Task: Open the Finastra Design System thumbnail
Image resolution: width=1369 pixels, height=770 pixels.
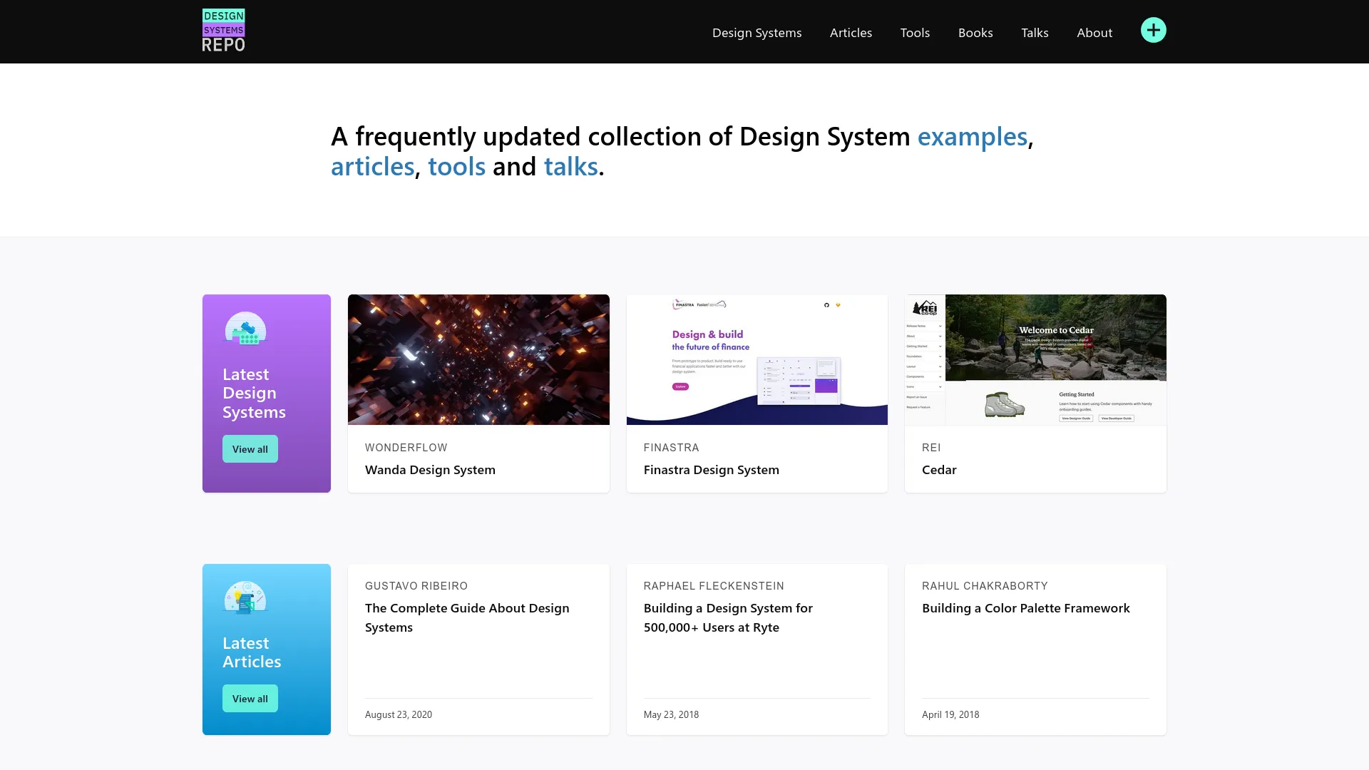Action: (757, 359)
